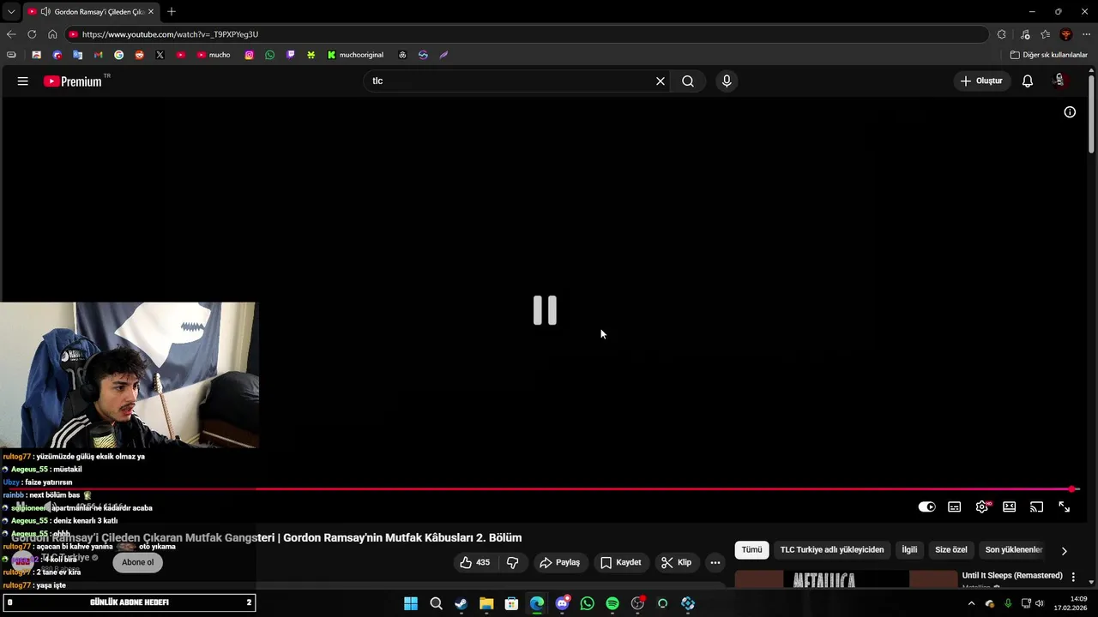Select TLC Turkiye adlı yükleyiciden chip
Image resolution: width=1098 pixels, height=617 pixels.
(832, 550)
